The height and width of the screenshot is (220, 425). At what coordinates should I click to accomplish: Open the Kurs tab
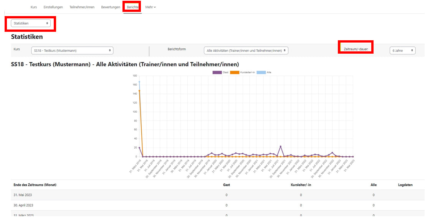tap(34, 7)
